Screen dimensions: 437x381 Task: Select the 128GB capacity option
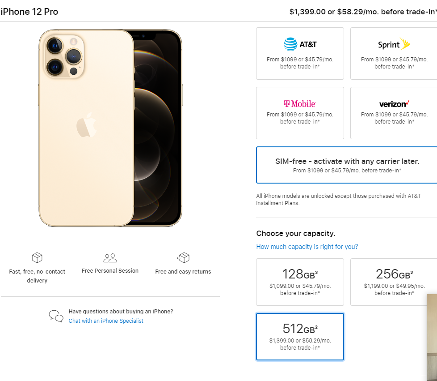click(x=300, y=282)
